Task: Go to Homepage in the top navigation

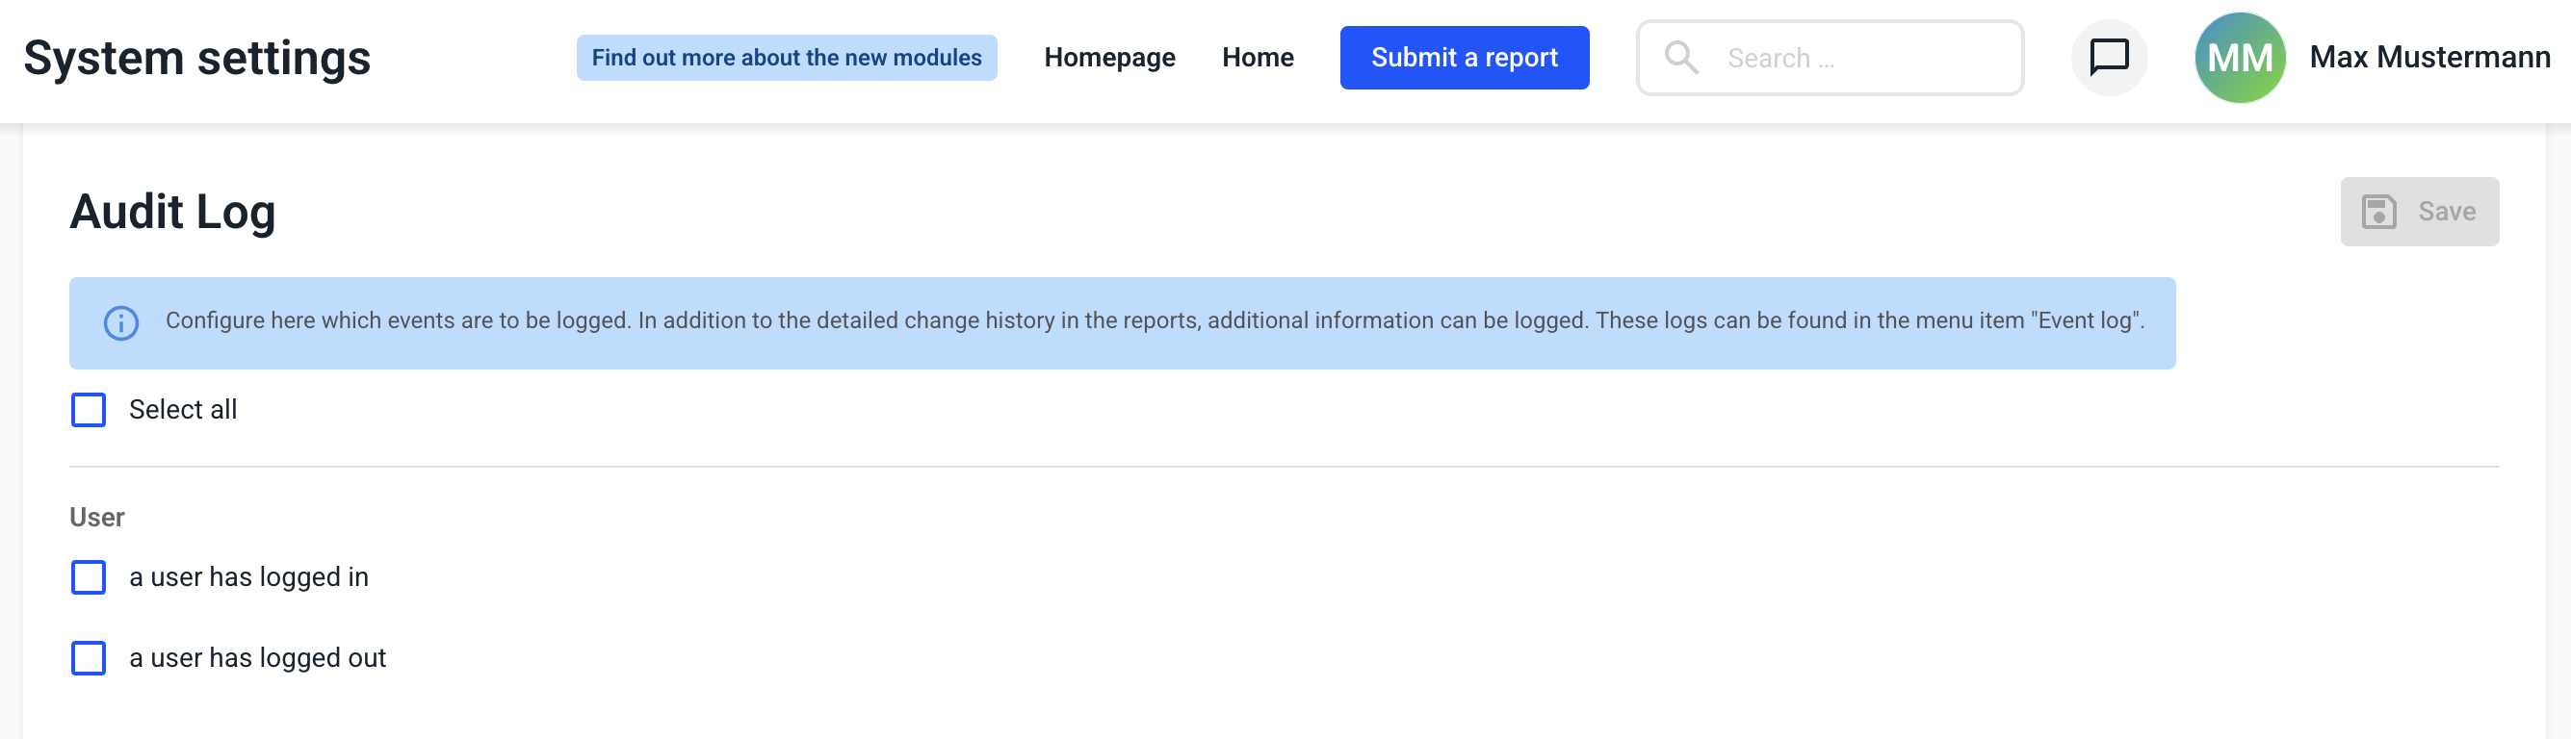Action: (1109, 58)
